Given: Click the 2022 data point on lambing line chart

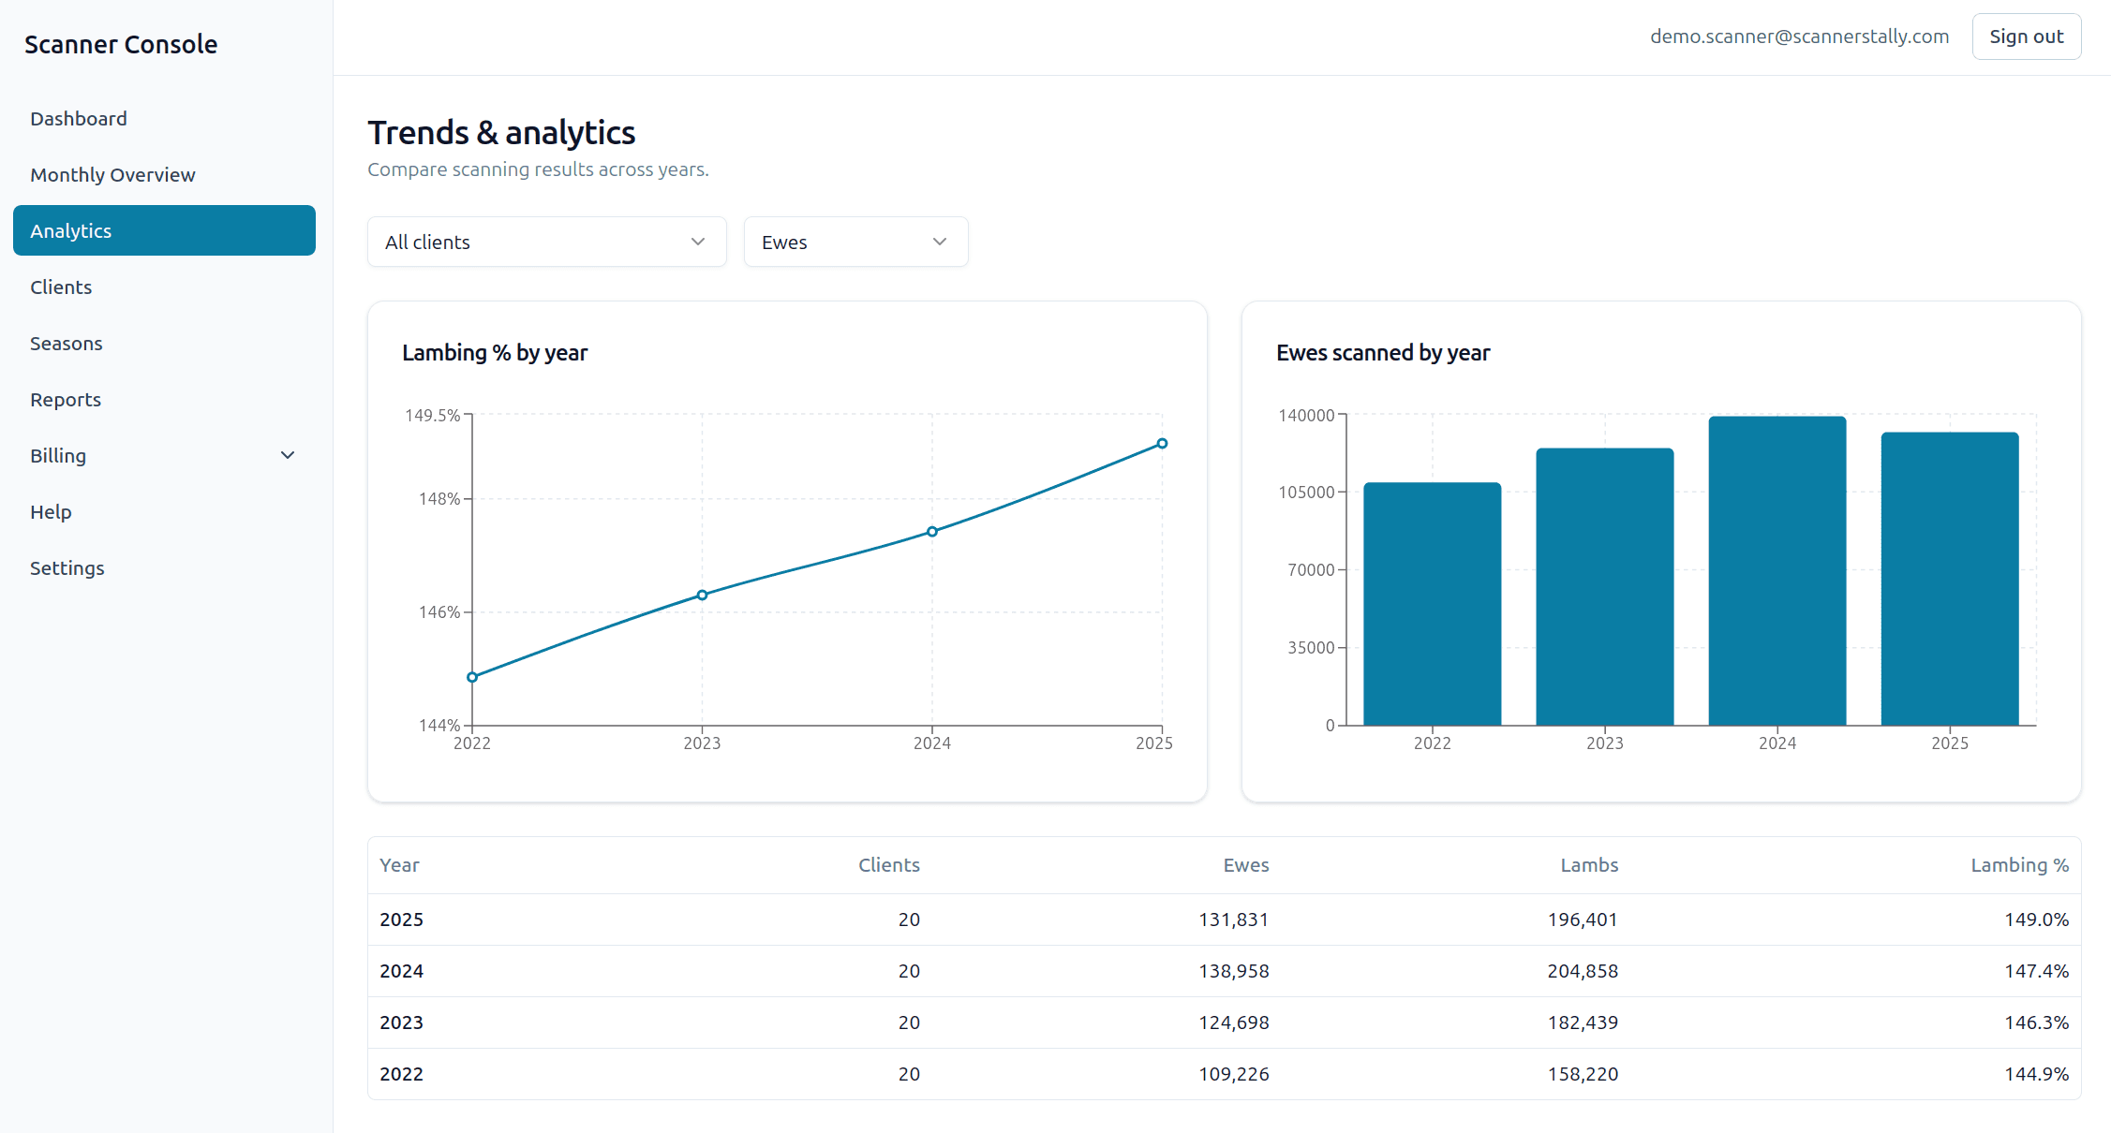Looking at the screenshot, I should pos(472,677).
